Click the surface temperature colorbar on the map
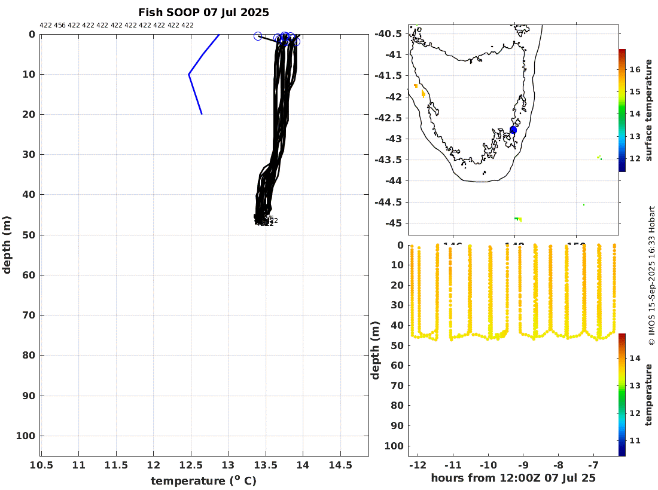Viewport: 658px width, 490px height. pos(622,110)
